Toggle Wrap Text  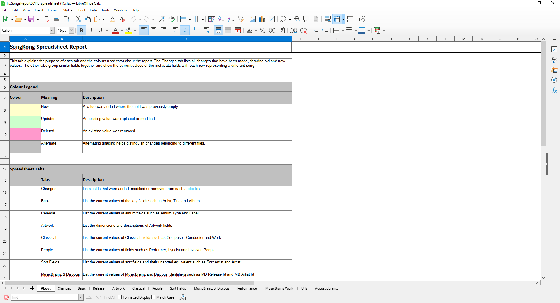click(206, 31)
